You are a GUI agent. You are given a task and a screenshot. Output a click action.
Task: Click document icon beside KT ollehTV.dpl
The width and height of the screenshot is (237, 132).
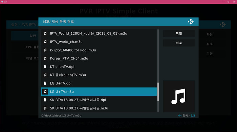coord(45,67)
